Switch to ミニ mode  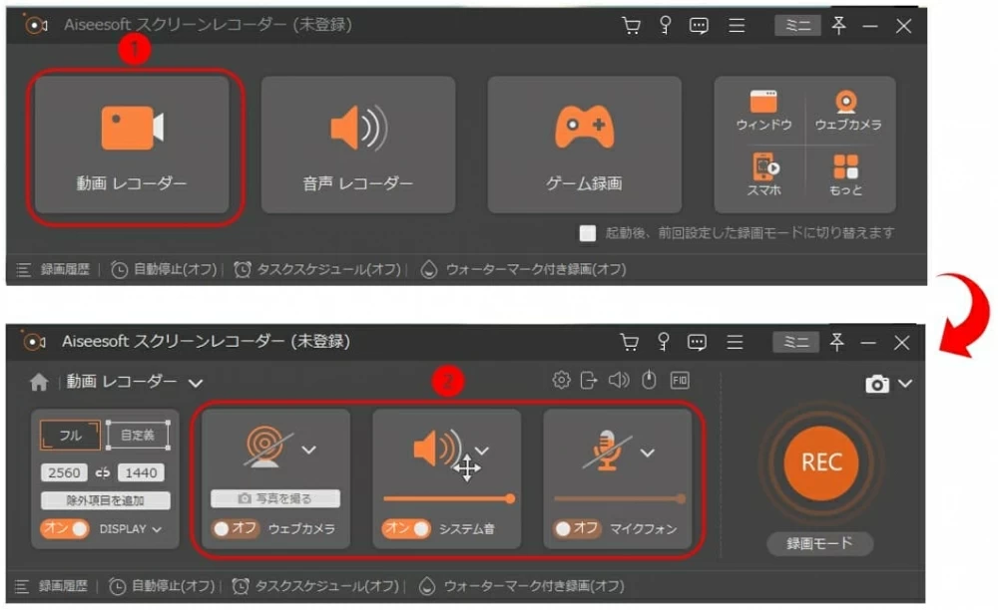[x=796, y=25]
